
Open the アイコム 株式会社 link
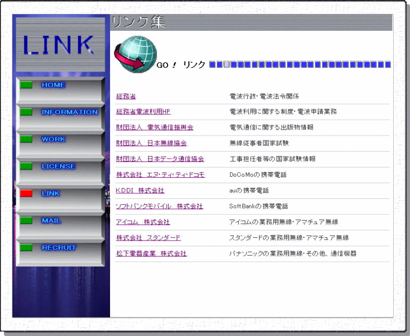(143, 222)
